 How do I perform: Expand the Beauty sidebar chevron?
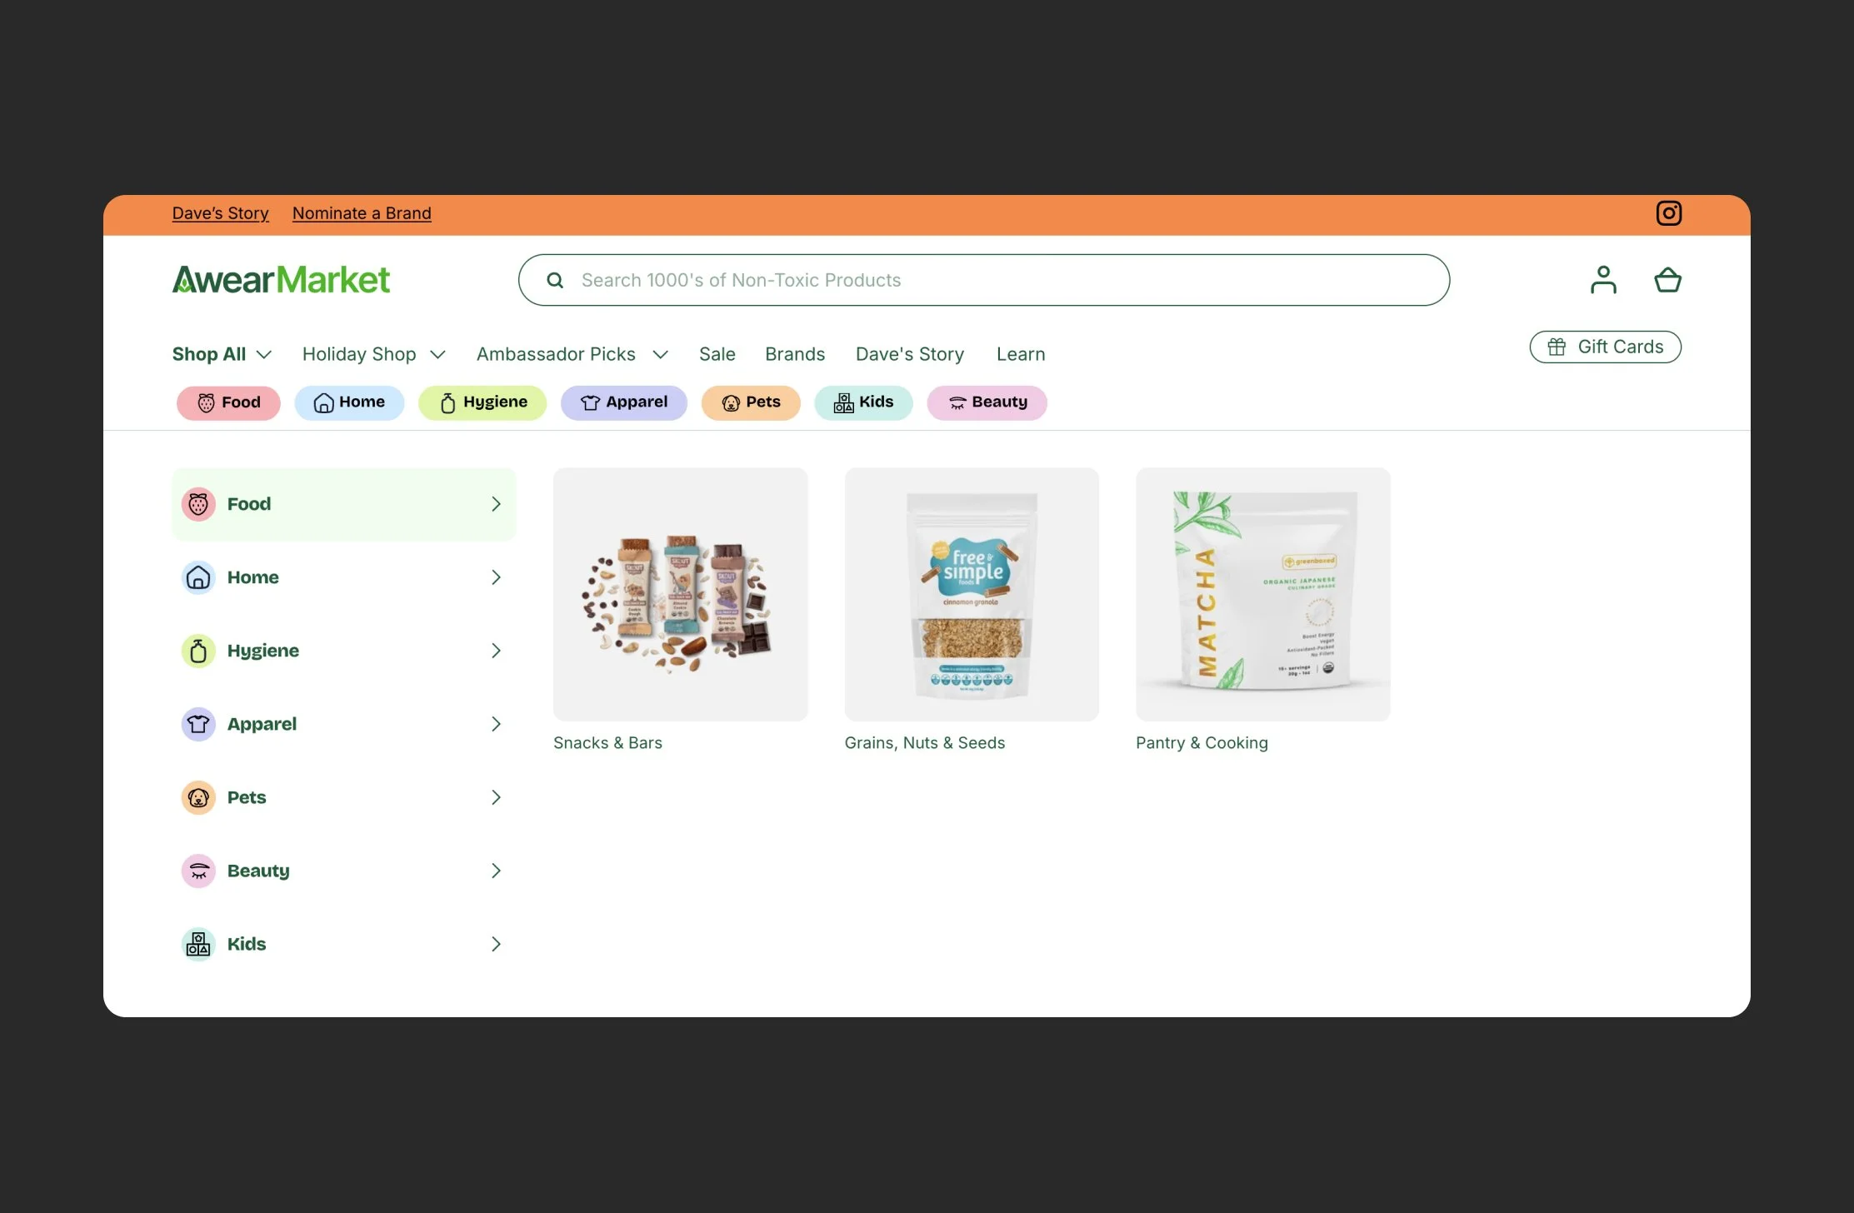coord(496,871)
